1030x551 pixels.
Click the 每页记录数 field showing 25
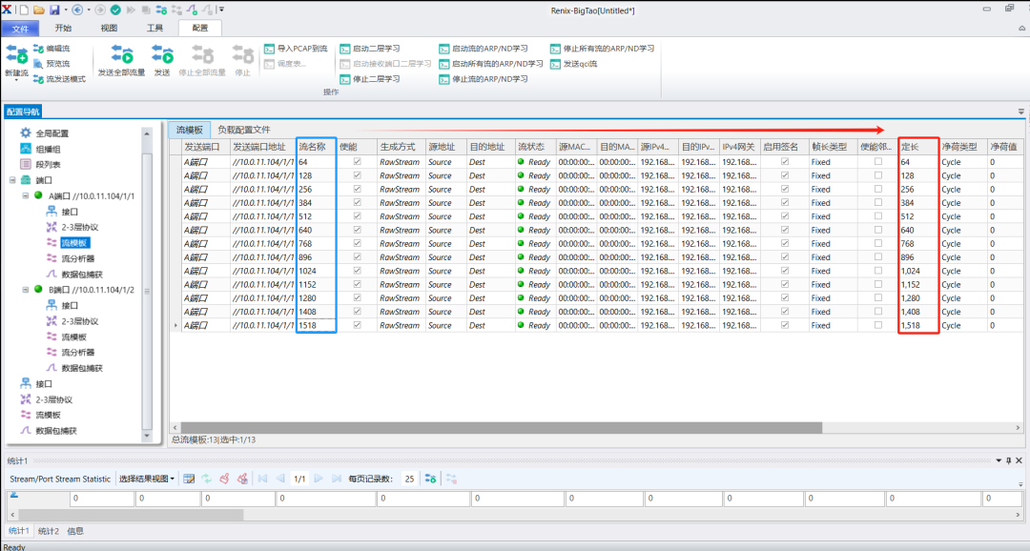point(409,479)
